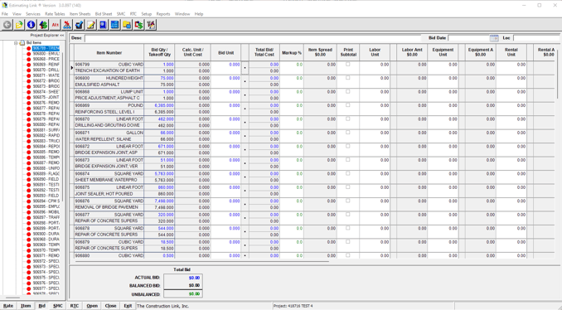
Task: Click the Desc input field
Action: click(253, 38)
